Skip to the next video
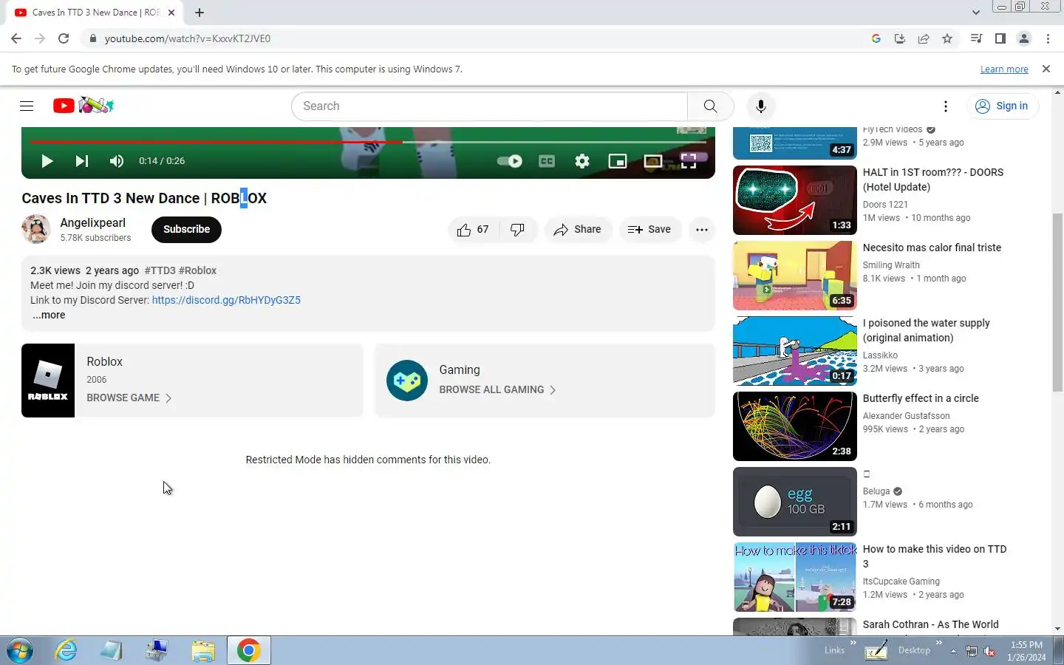Image resolution: width=1064 pixels, height=665 pixels. pyautogui.click(x=82, y=161)
